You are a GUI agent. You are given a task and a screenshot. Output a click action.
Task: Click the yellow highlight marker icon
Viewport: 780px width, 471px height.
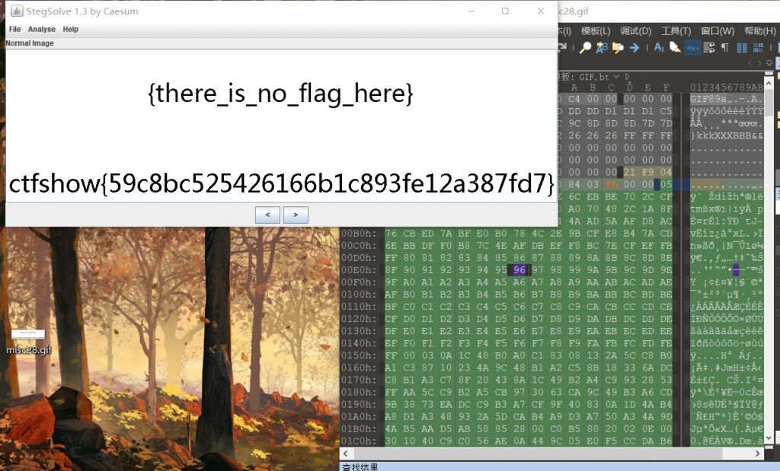674,48
